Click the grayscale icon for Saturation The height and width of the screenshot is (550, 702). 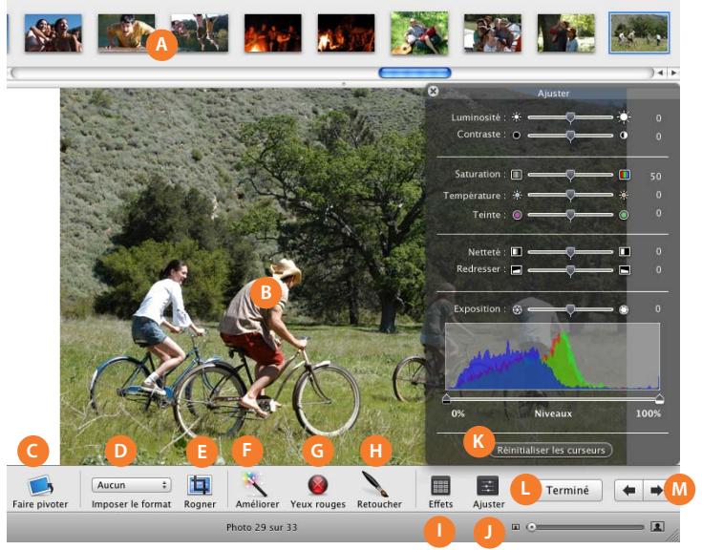pos(517,175)
